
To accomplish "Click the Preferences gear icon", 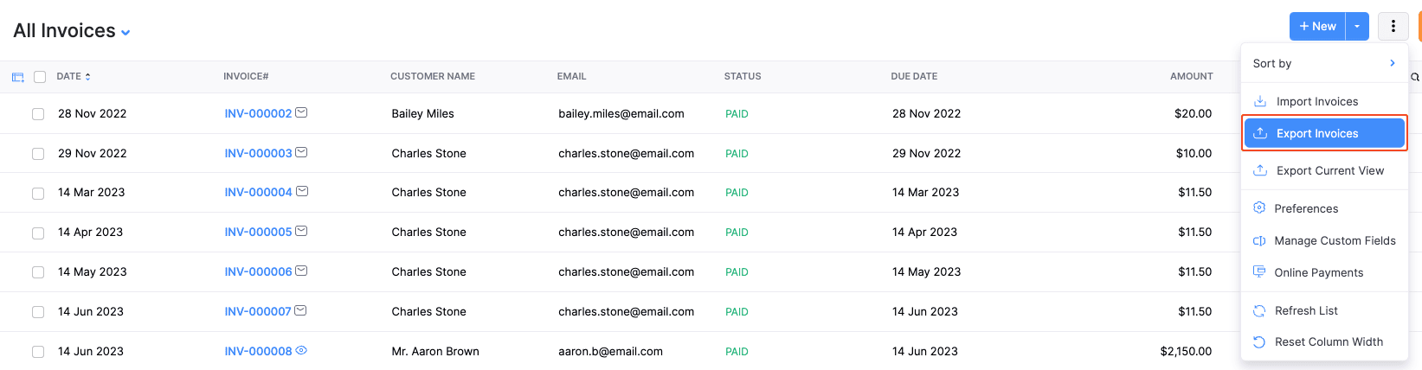I will click(1259, 208).
